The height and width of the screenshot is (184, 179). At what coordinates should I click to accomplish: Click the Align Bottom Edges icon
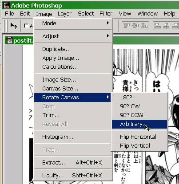(144, 26)
